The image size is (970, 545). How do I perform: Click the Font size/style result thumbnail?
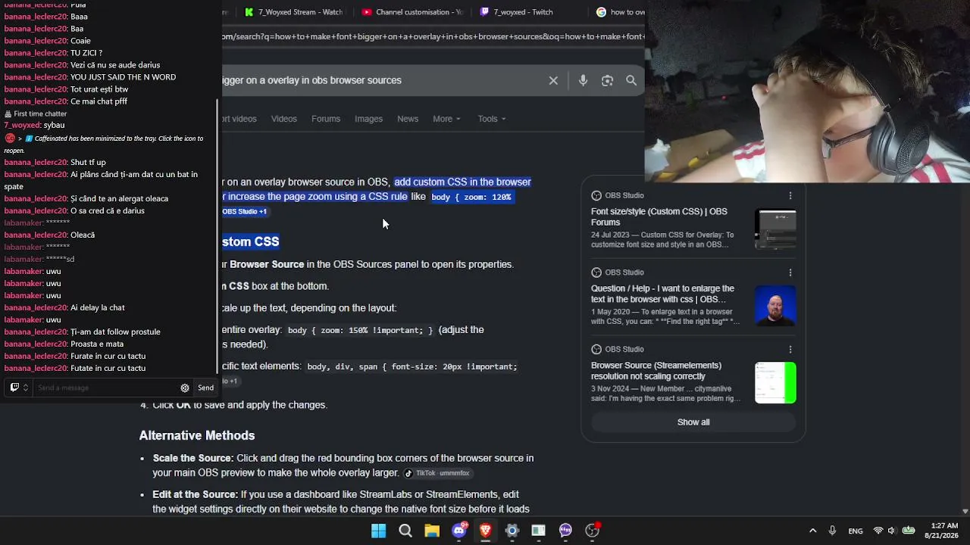(775, 229)
